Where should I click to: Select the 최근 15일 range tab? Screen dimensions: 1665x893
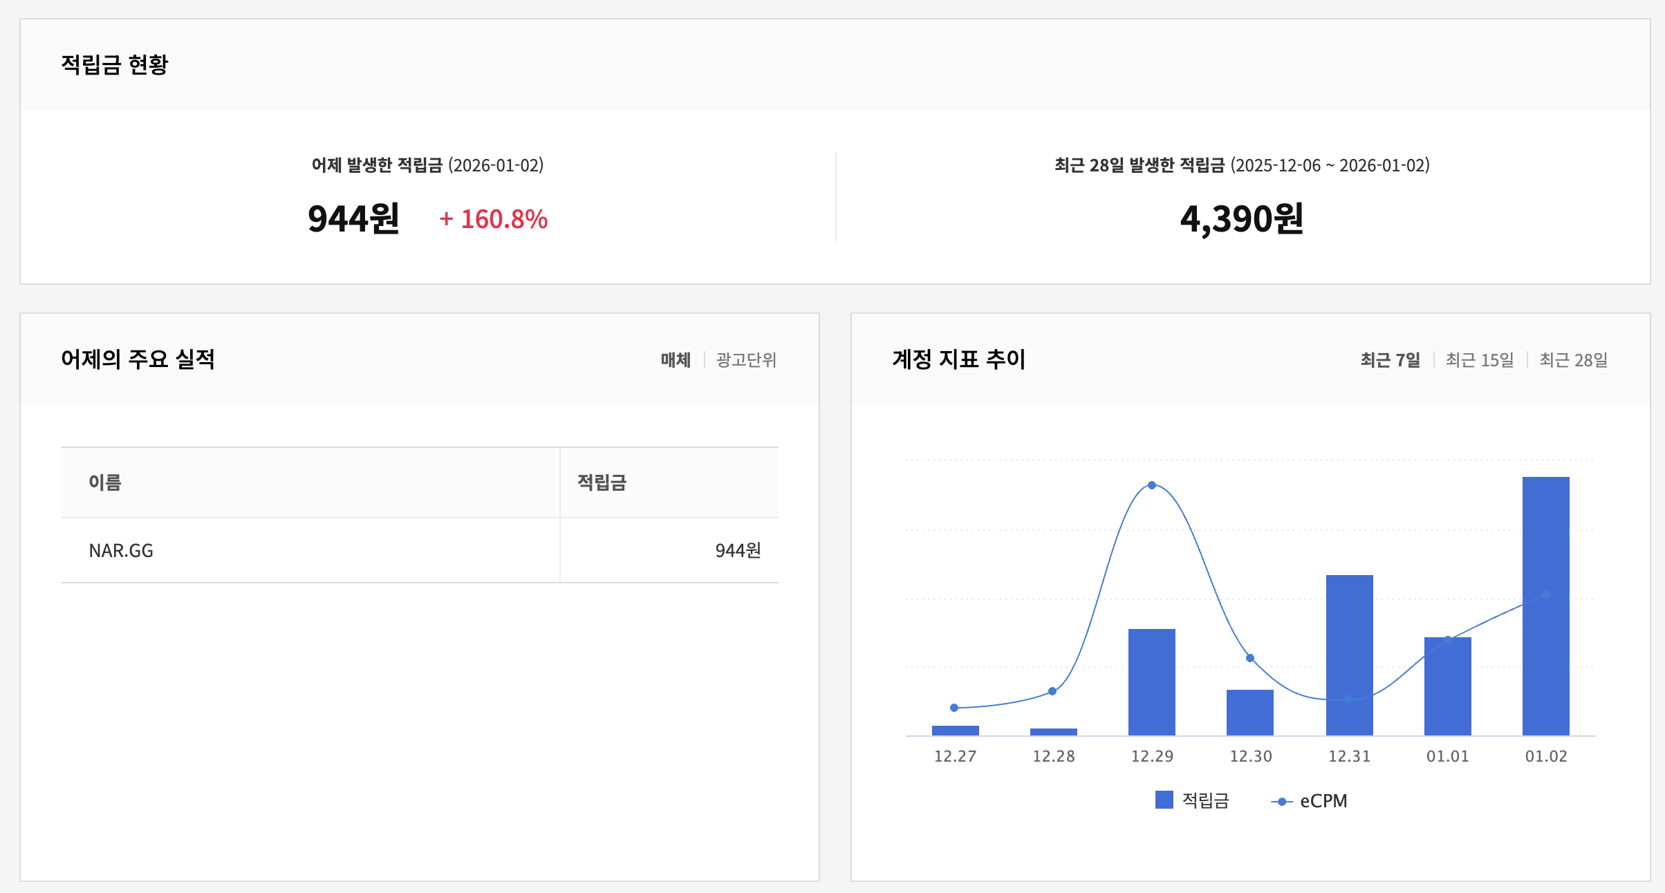click(x=1480, y=360)
